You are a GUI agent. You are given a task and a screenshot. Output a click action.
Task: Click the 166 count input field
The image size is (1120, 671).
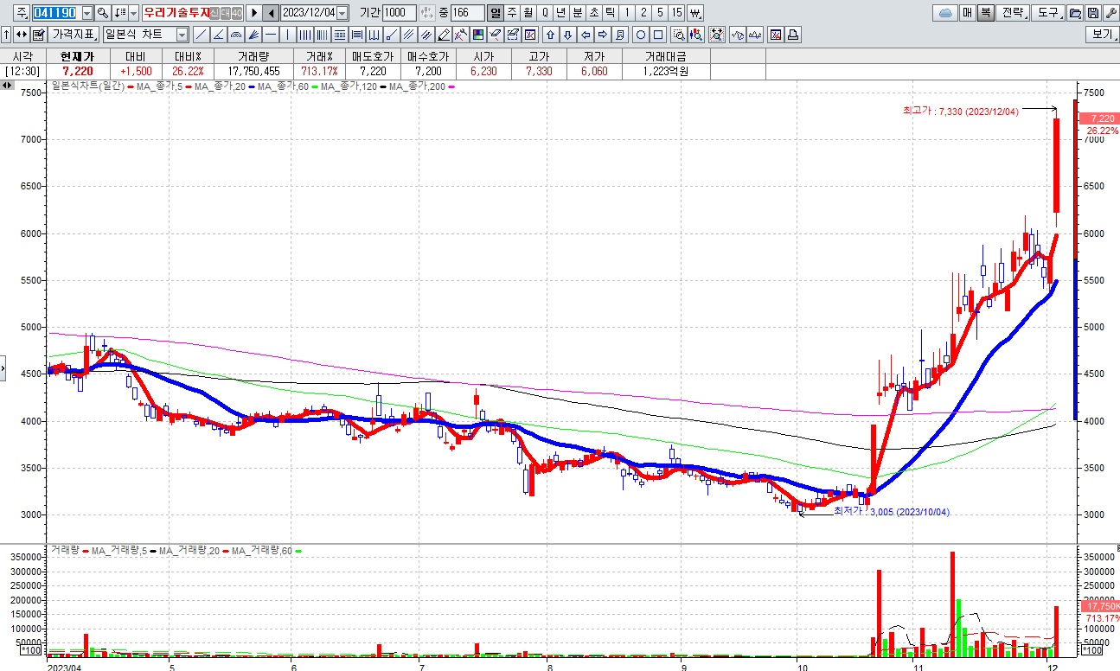(467, 13)
